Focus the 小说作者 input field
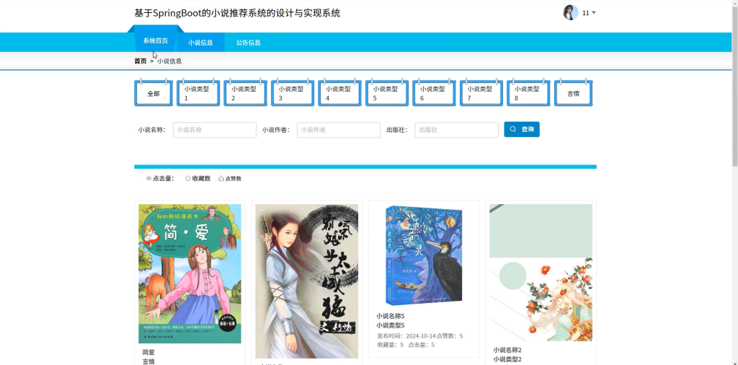 click(x=339, y=130)
